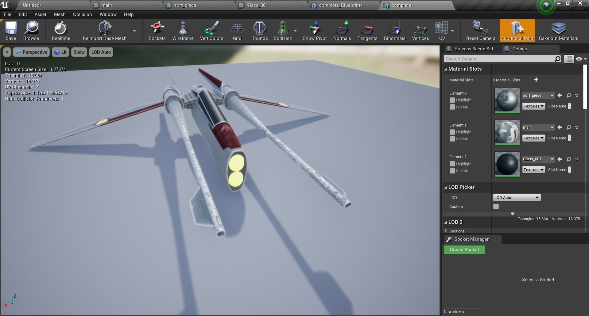Enable Highlight for Element 1
589x316 pixels.
click(452, 132)
